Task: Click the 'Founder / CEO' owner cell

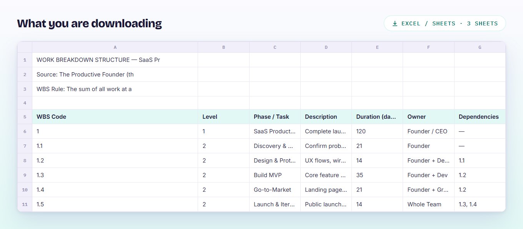Action: (x=428, y=131)
